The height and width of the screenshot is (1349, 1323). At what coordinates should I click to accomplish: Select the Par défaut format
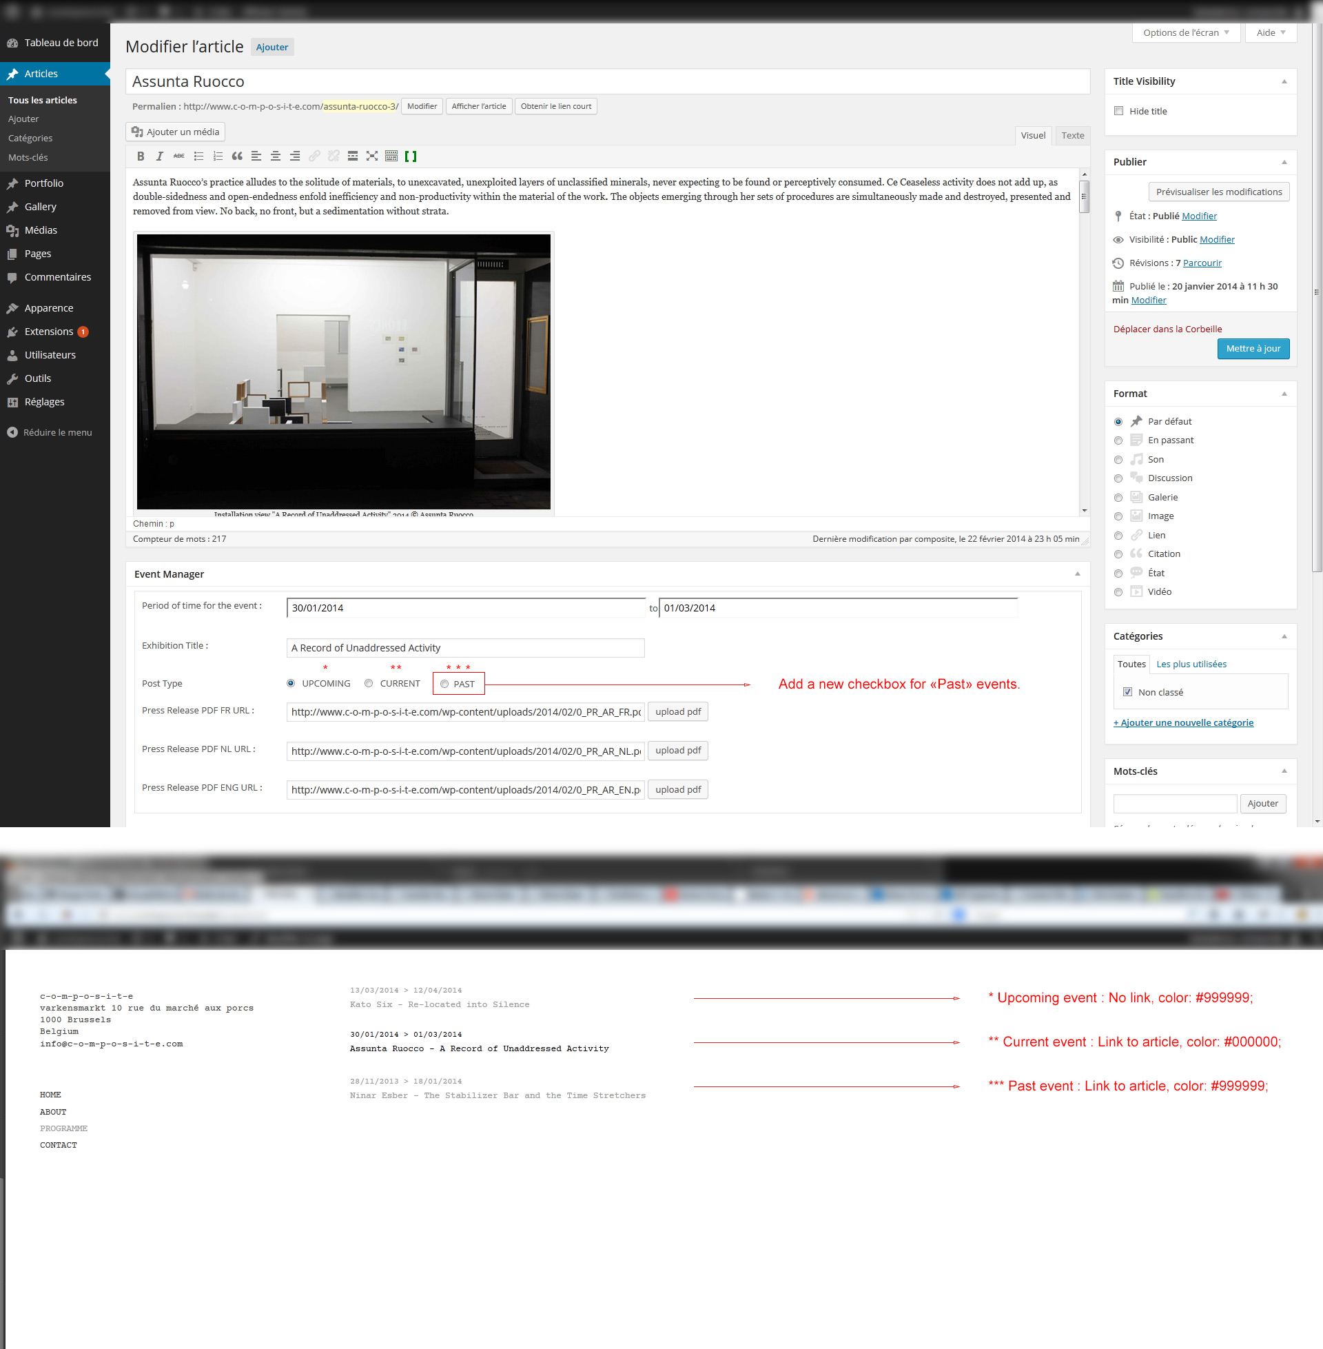coord(1118,421)
